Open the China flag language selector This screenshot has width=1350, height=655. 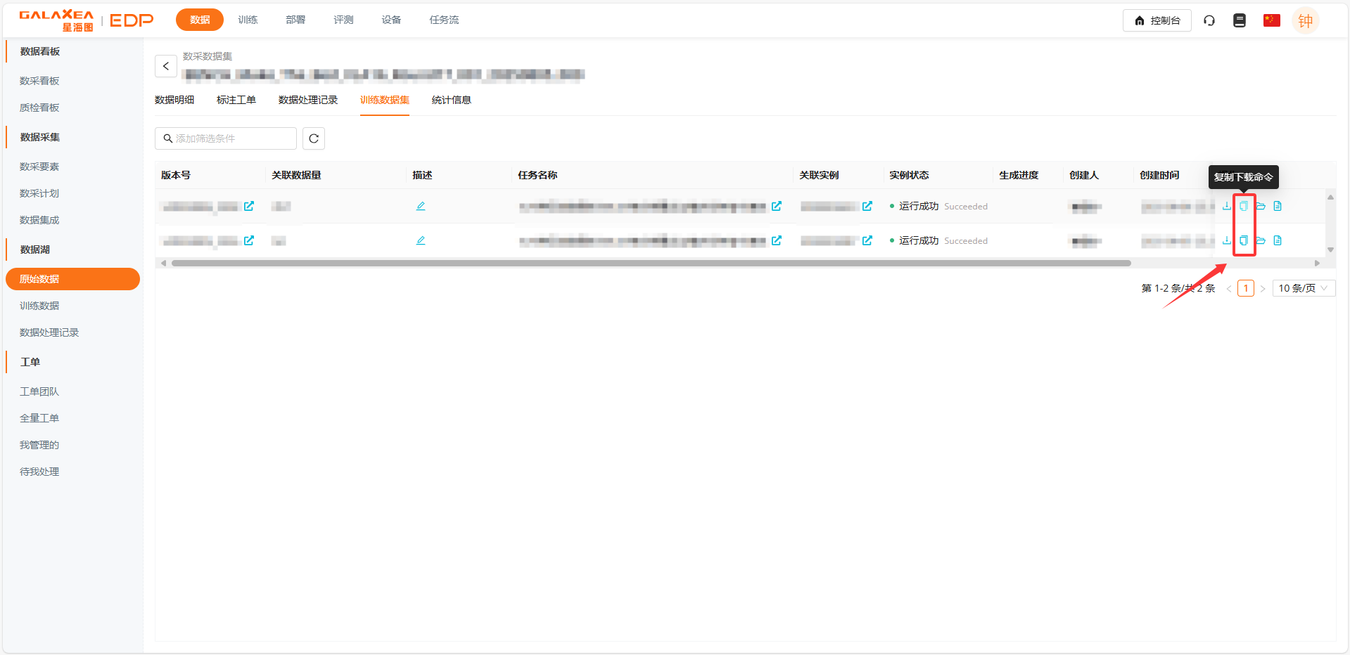tap(1271, 20)
